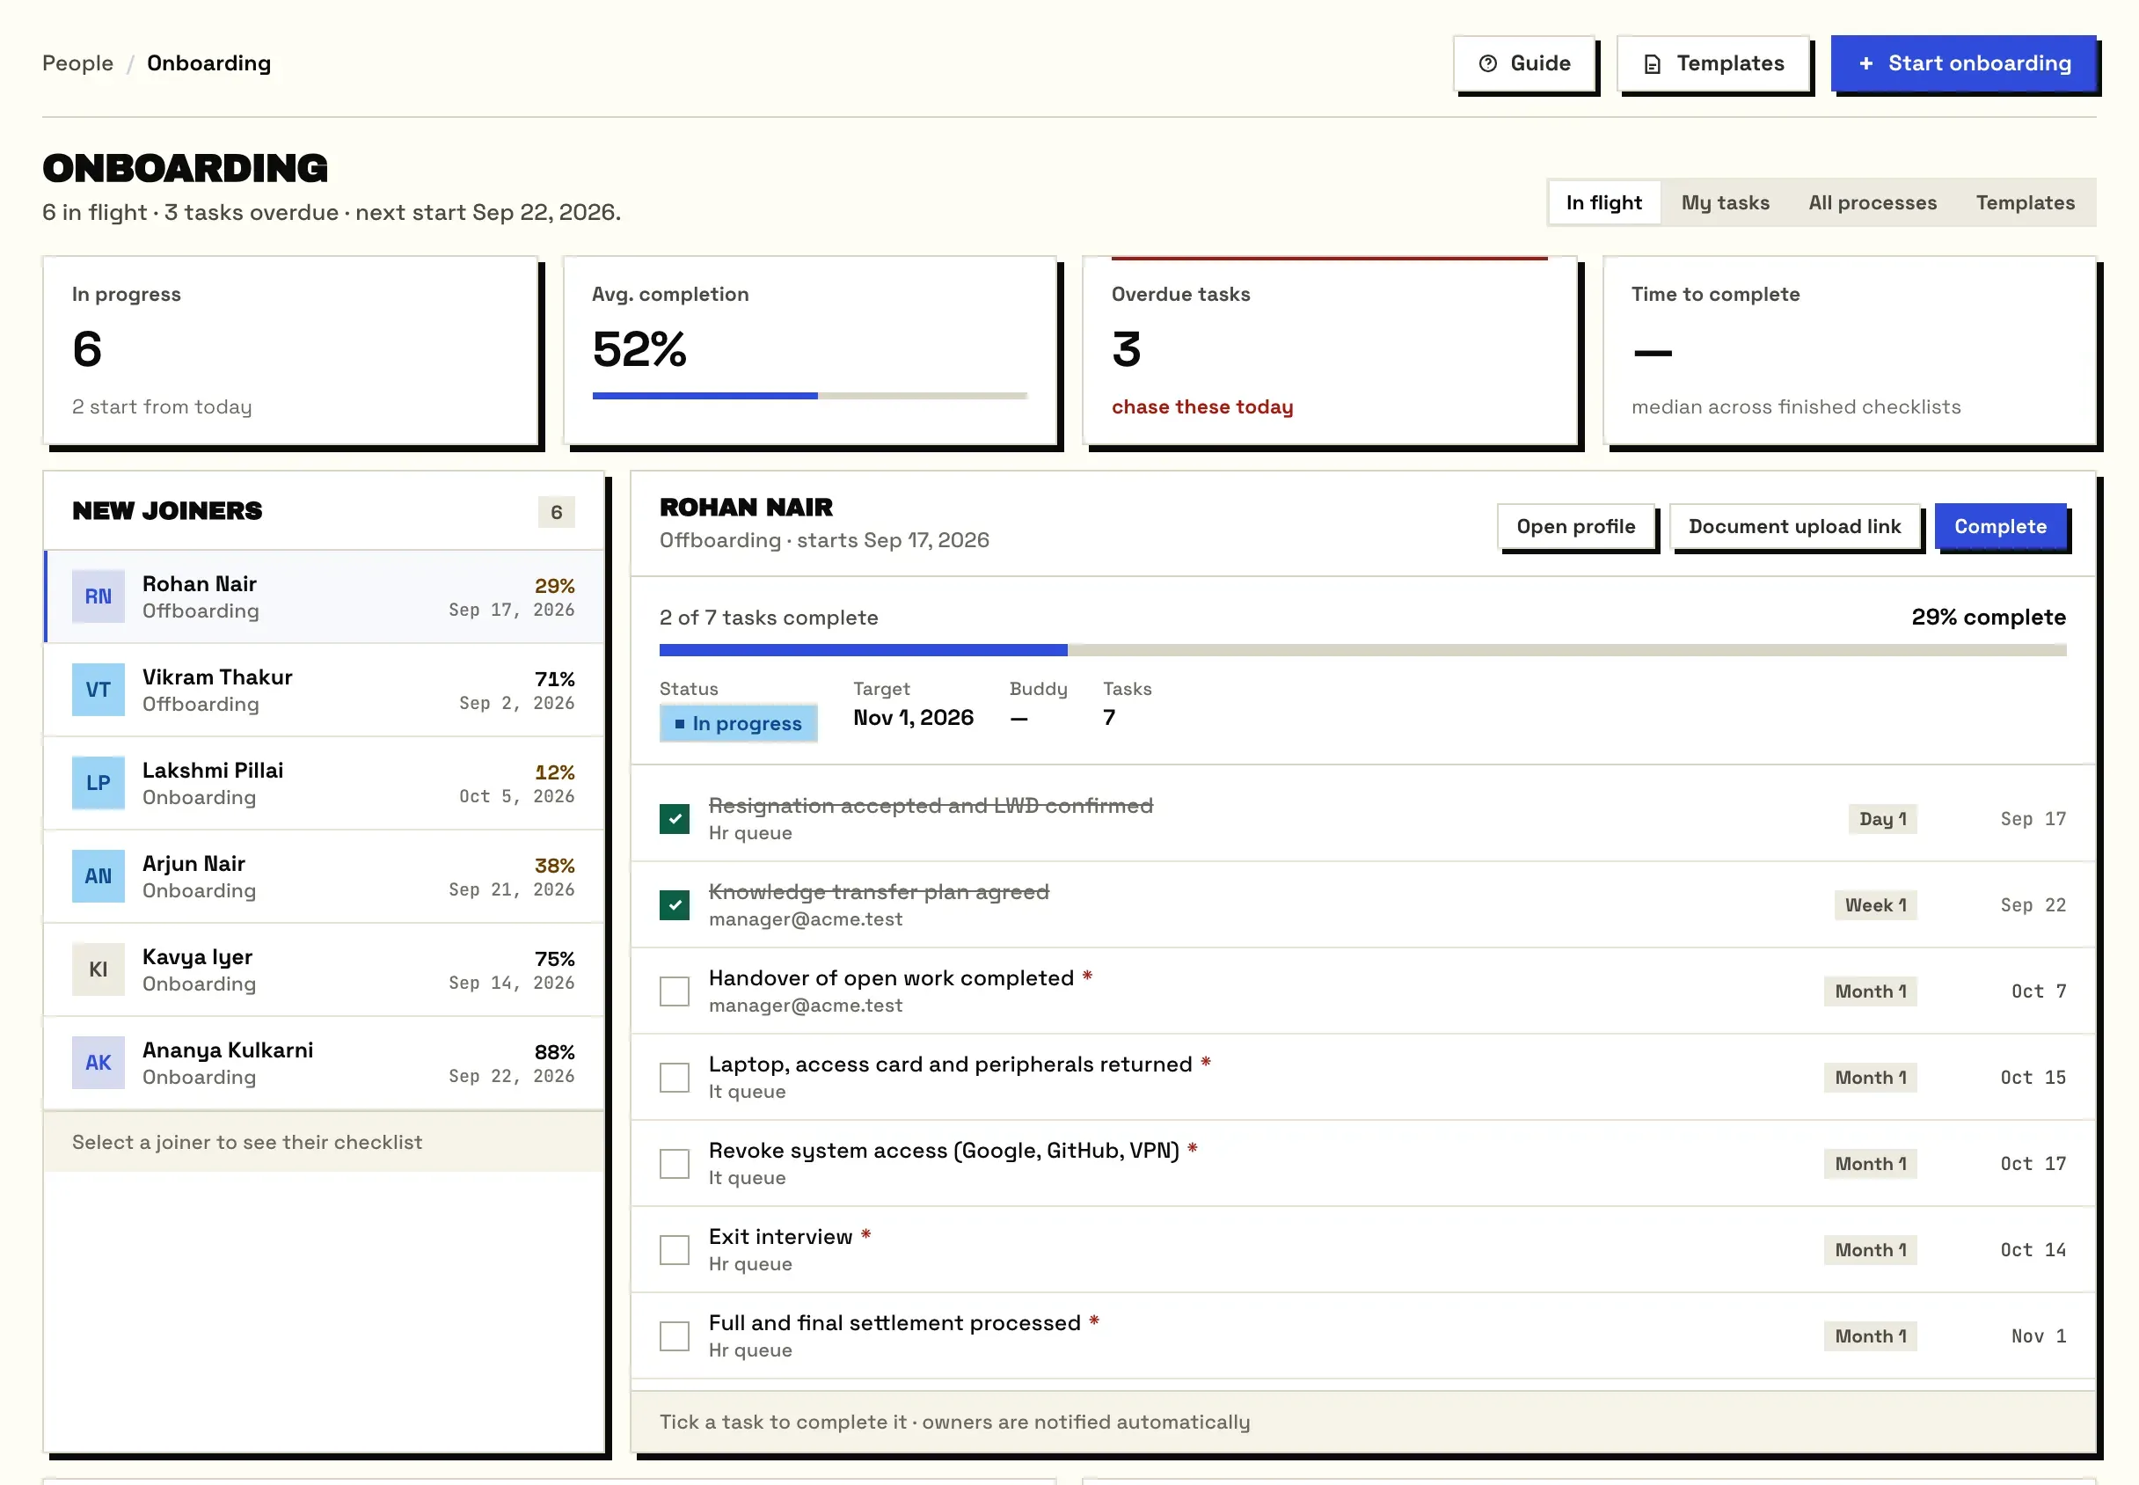Open profile for Rohan Nair

(1575, 527)
